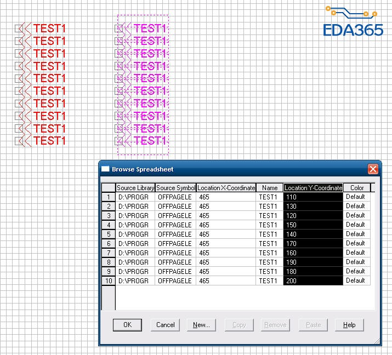392x355 pixels.
Task: Select the bottom red TEST1 off-page connector
Action: coord(40,141)
